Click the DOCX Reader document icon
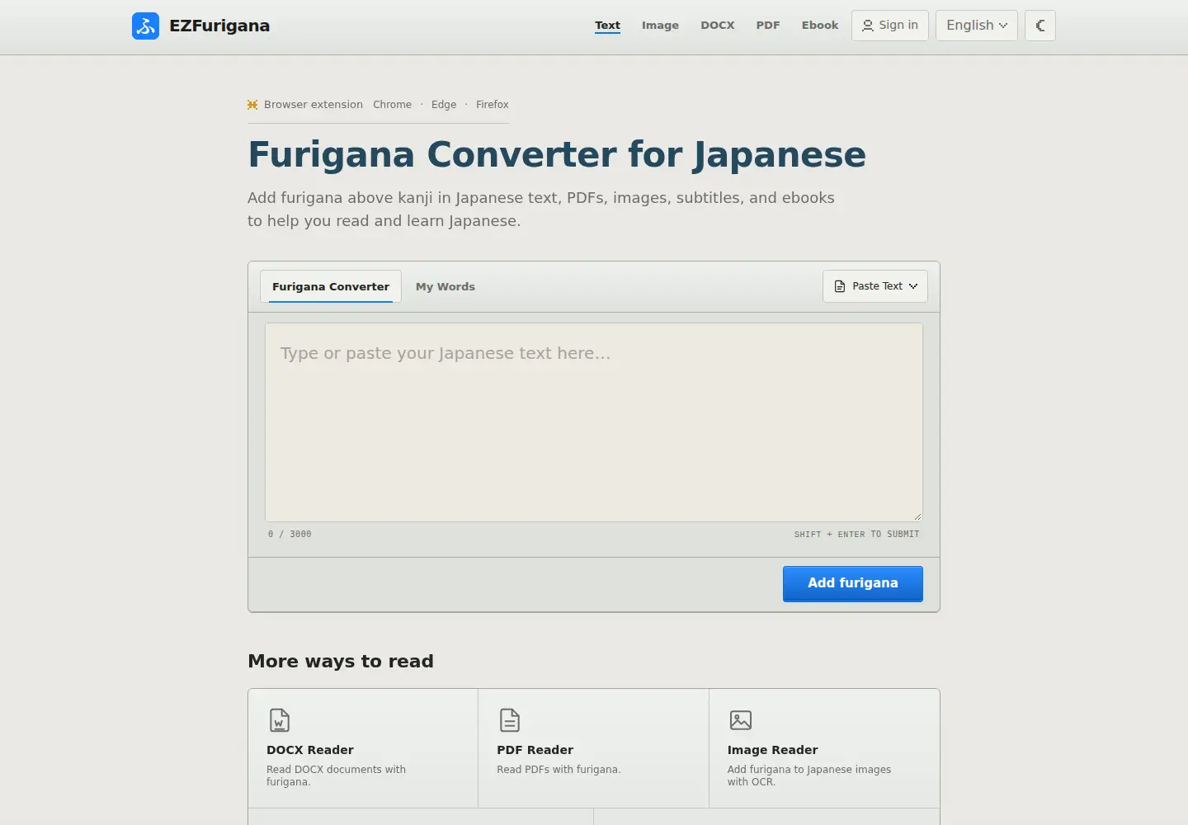 pos(280,720)
